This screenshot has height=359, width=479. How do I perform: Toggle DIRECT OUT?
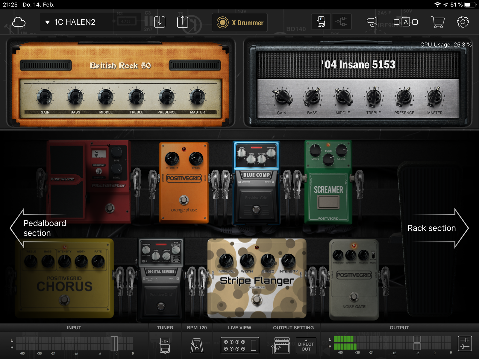pos(306,346)
